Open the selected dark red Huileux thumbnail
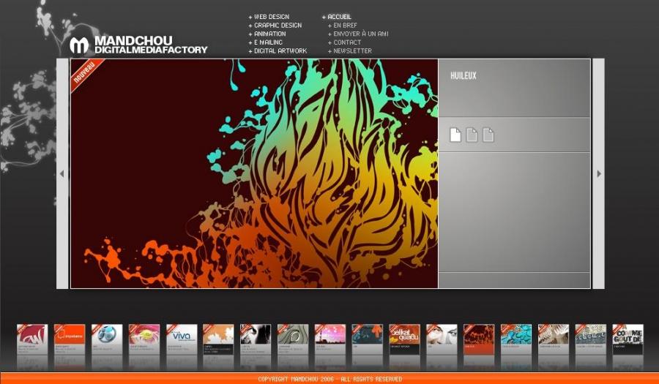The image size is (659, 384). click(x=479, y=339)
